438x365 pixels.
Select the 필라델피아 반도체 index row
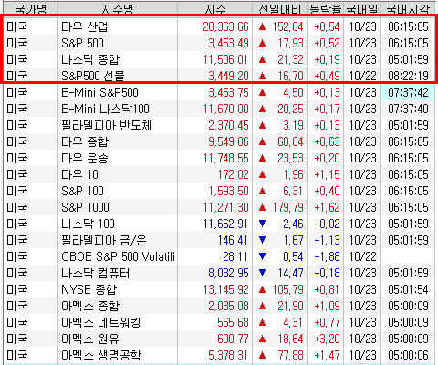tap(219, 125)
